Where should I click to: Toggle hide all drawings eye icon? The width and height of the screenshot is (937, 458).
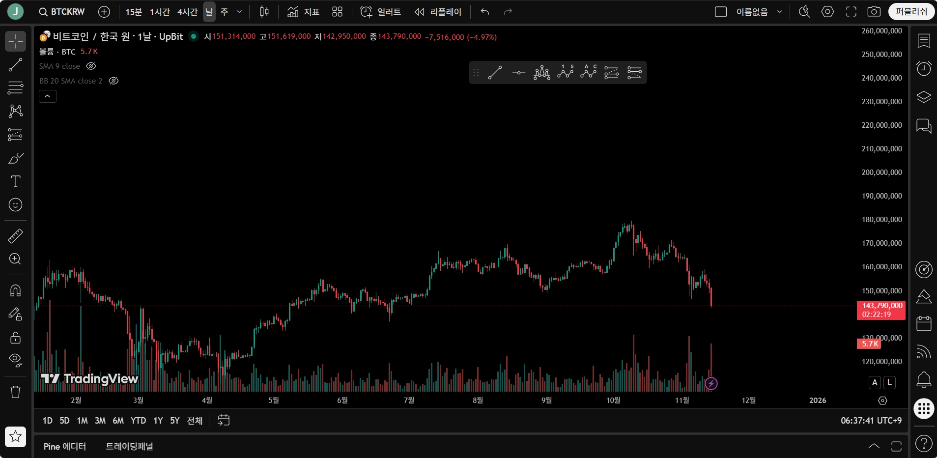16,361
